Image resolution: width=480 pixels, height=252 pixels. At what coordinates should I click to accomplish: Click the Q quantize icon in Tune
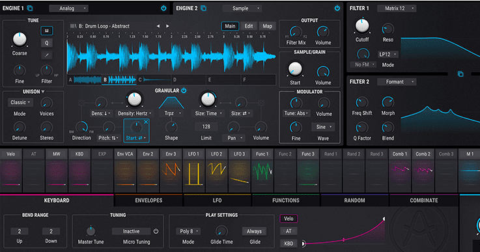46,43
